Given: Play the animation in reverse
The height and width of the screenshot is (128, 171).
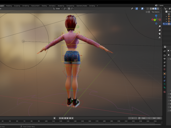Looking at the screenshot, I should click(65, 118).
